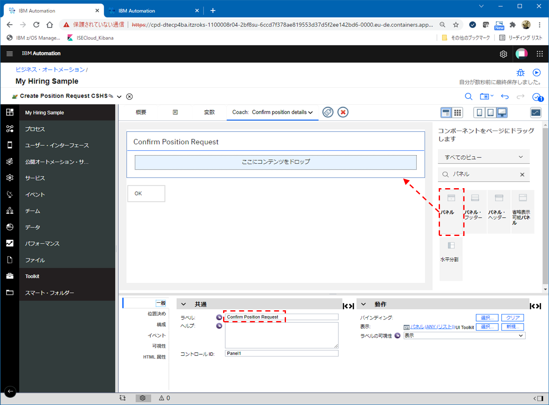
Task: Open the Coach: Confirm position details dropdown
Action: [x=273, y=112]
